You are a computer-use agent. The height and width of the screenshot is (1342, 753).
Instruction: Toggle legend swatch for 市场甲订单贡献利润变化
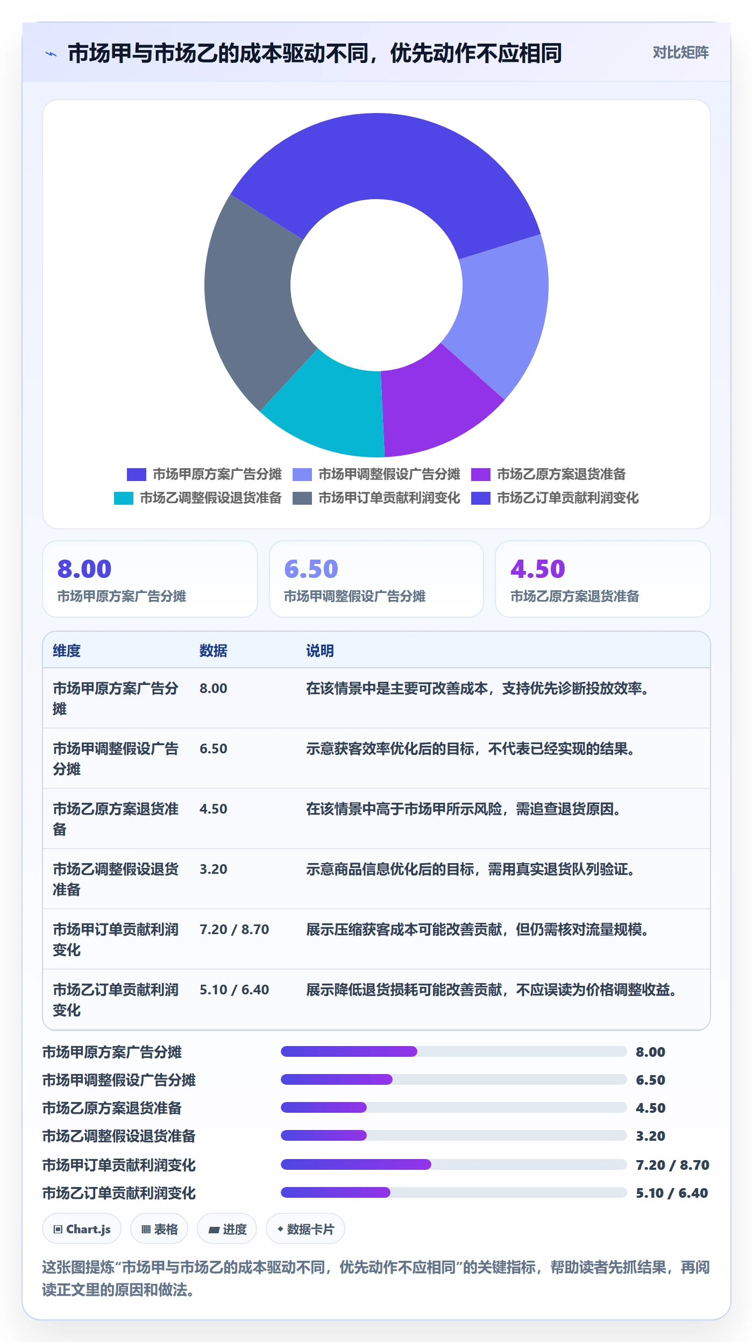(x=302, y=498)
